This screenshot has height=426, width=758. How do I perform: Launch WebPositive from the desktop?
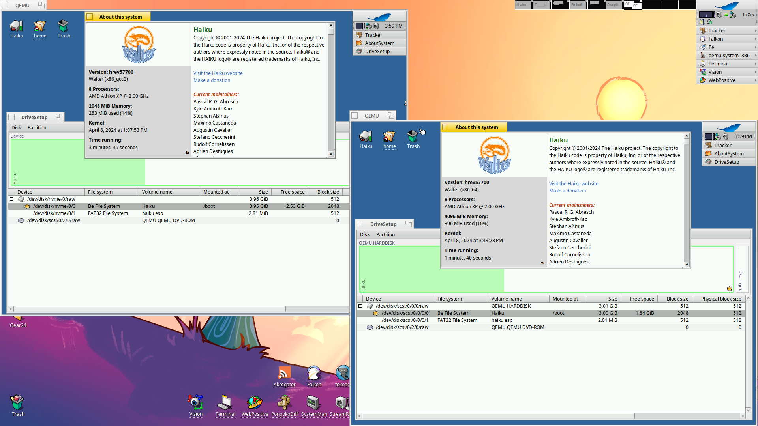pyautogui.click(x=255, y=403)
